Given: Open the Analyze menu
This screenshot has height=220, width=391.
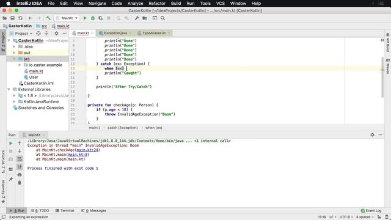Looking at the screenshot, I should [x=135, y=4].
